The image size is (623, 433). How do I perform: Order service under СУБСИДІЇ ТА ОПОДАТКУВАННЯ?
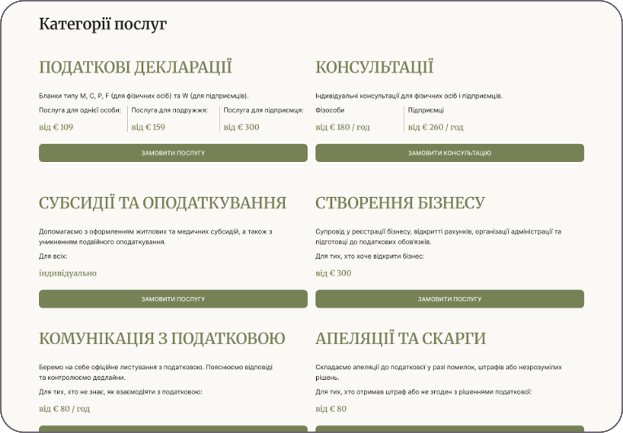pos(173,299)
